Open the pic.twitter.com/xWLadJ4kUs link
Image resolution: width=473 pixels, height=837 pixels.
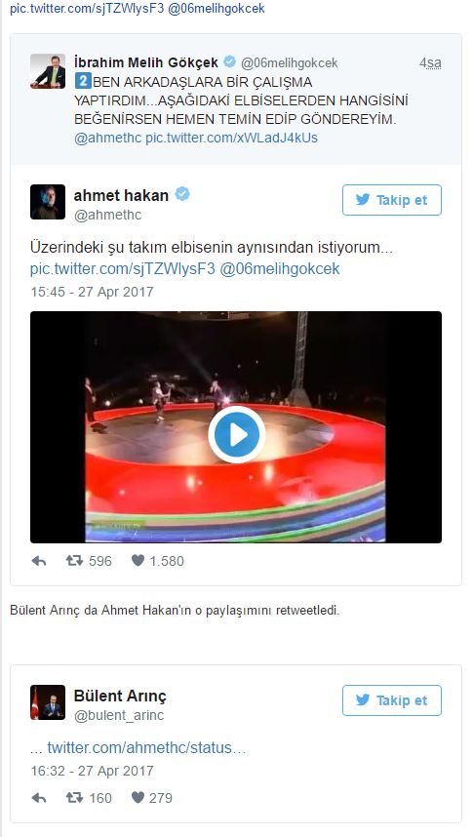click(x=232, y=138)
